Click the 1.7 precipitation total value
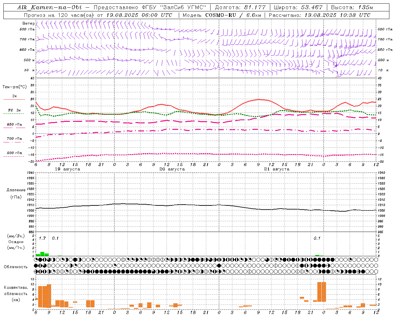Image resolution: width=394 pixels, height=315 pixels. coord(42,238)
